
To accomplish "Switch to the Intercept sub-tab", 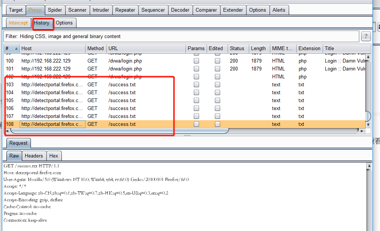I will pyautogui.click(x=18, y=23).
